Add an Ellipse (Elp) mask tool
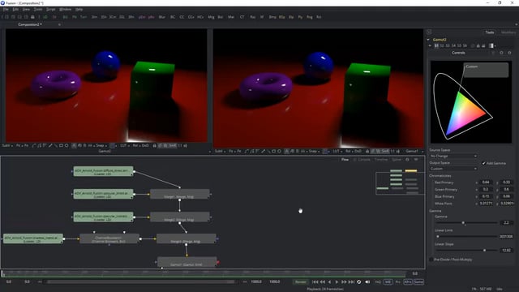Image resolution: width=519 pixels, height=292 pixels. coord(291,17)
